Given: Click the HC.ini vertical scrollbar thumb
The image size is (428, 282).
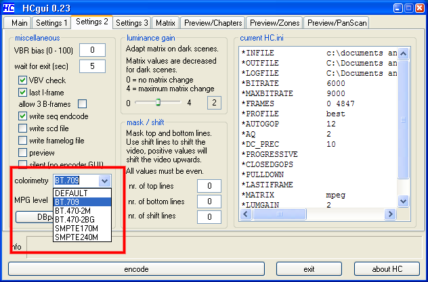Looking at the screenshot, I should 404,119.
